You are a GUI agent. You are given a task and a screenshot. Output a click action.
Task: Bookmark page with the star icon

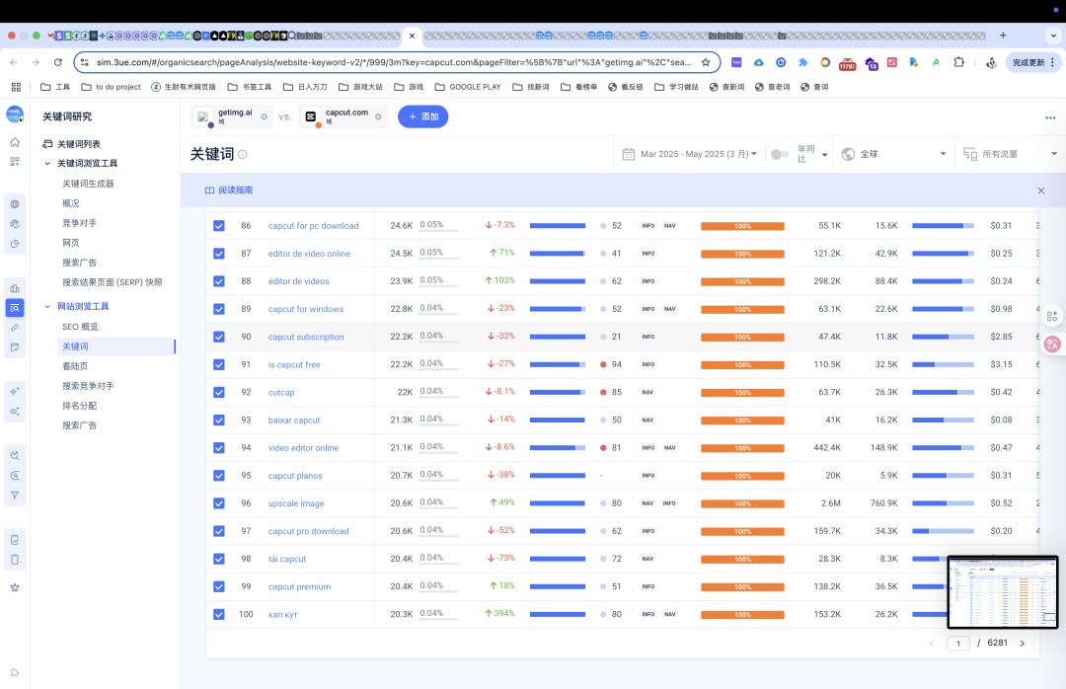706,62
